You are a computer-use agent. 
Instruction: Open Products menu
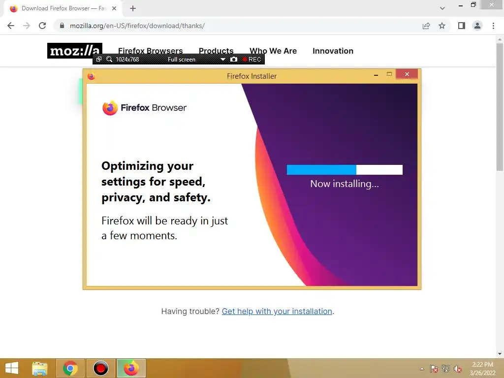point(216,51)
